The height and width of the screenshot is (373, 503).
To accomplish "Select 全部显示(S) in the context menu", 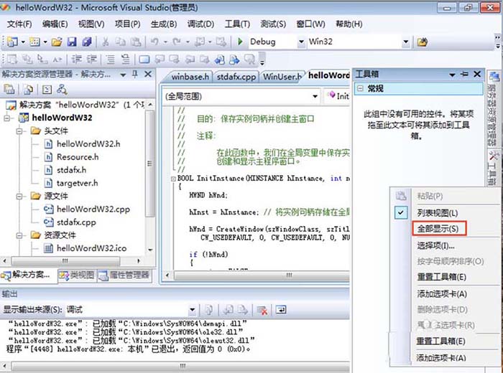I will pos(437,229).
